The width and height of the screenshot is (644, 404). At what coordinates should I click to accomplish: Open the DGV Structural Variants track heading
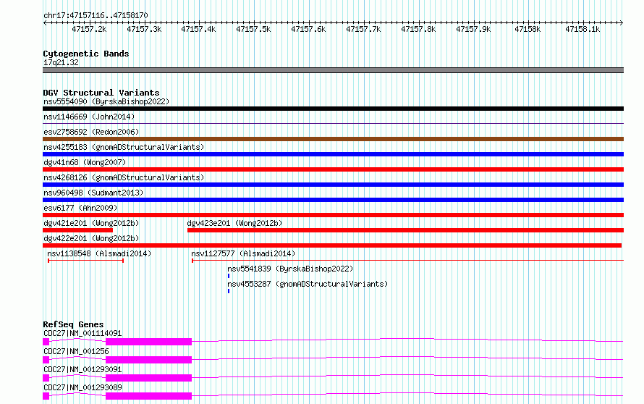101,93
